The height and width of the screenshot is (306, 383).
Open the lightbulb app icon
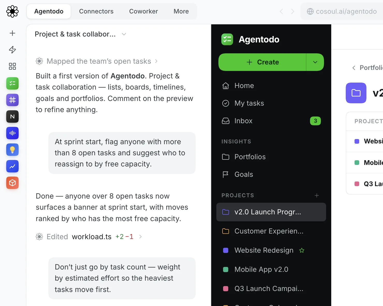(12, 150)
